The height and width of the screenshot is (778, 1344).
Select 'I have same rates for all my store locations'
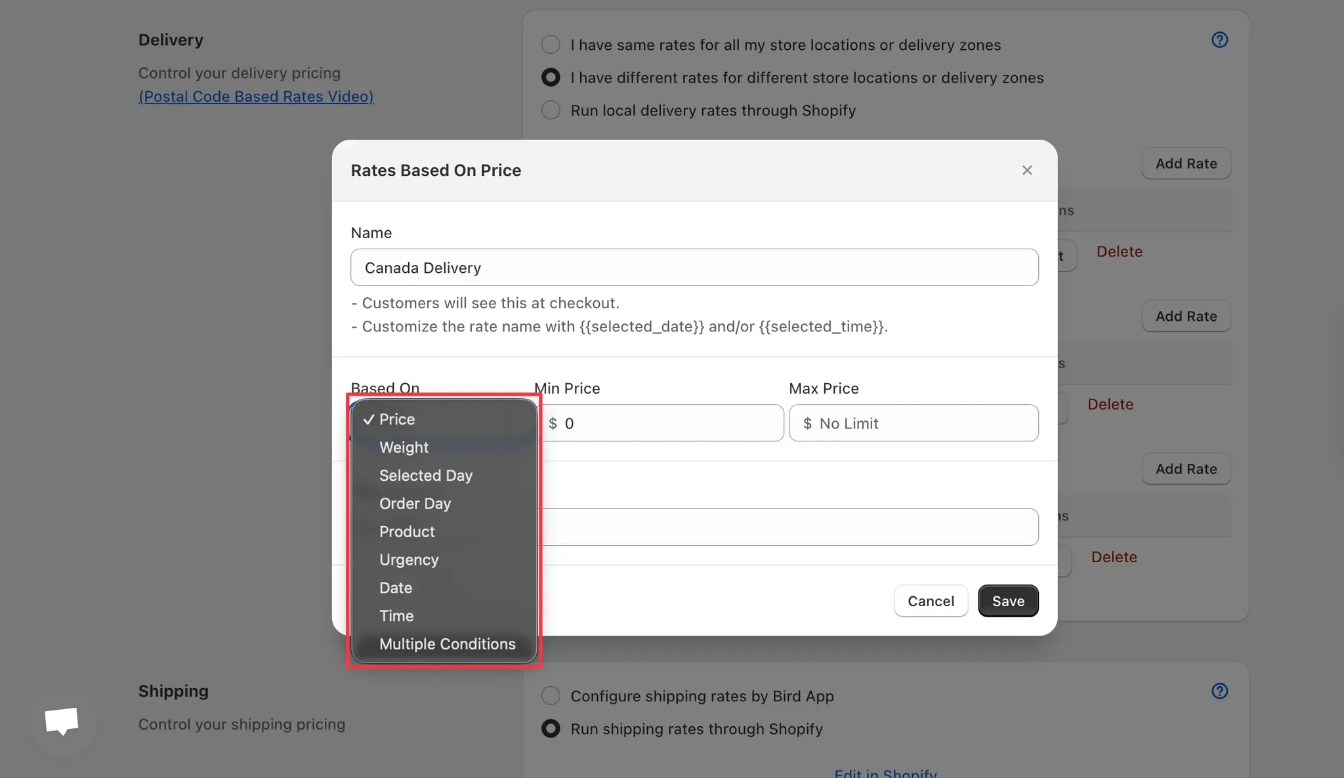pyautogui.click(x=550, y=44)
